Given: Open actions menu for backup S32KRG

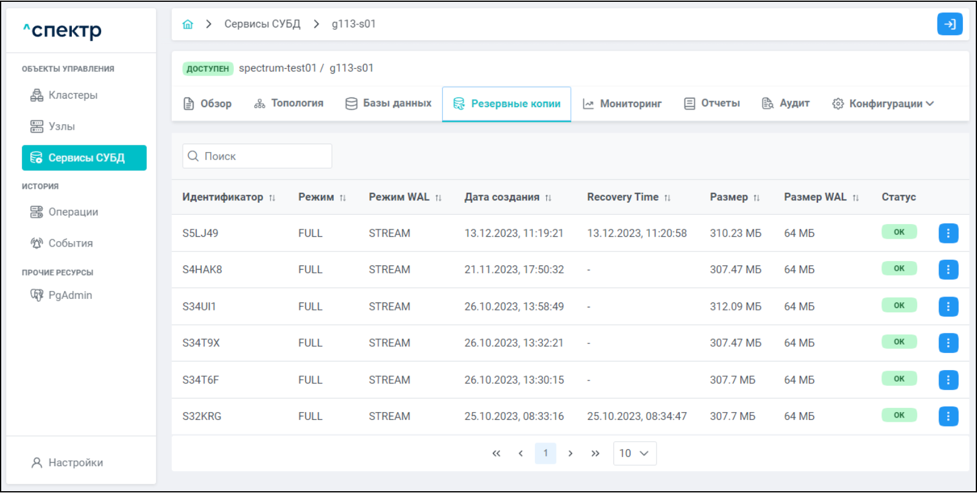Looking at the screenshot, I should point(948,416).
